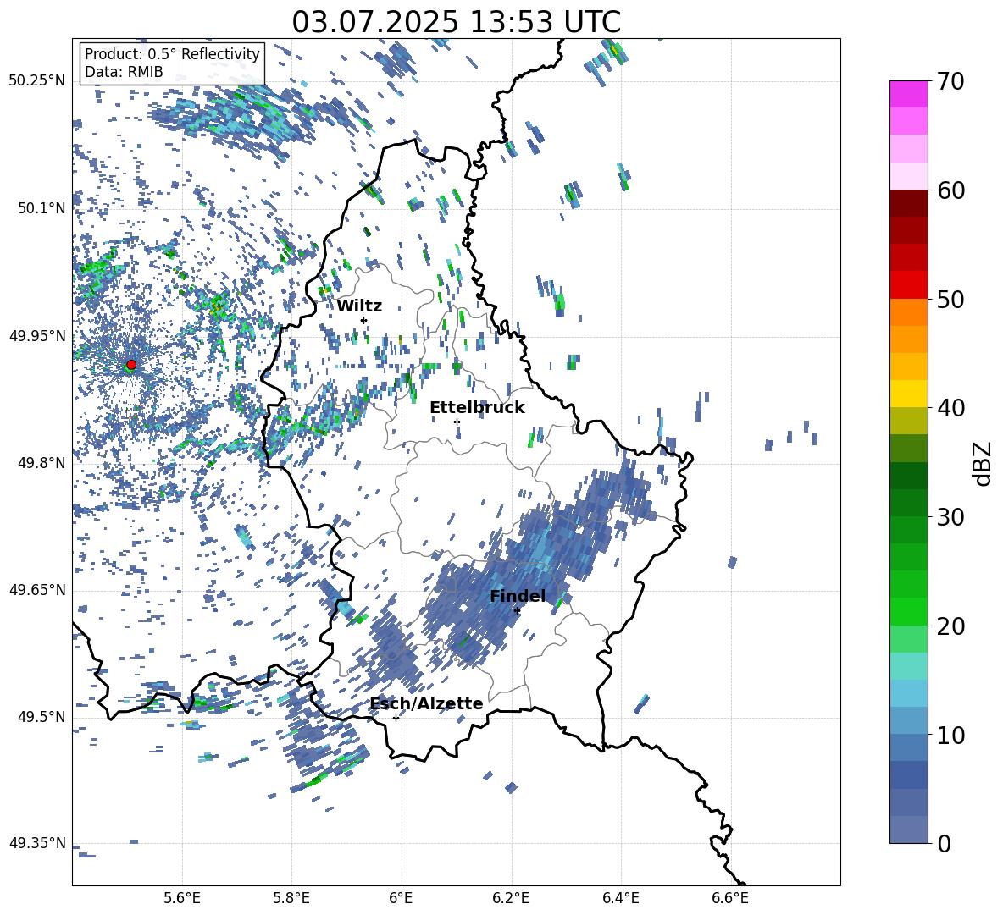Click the light blue colorbar segment above 10
Screen dimensions: 1003x915
click(908, 693)
